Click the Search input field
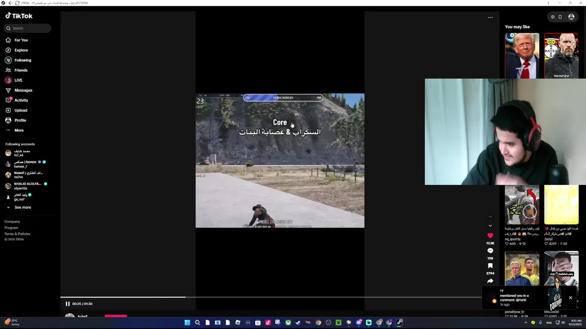586x329 pixels. pyautogui.click(x=27, y=28)
